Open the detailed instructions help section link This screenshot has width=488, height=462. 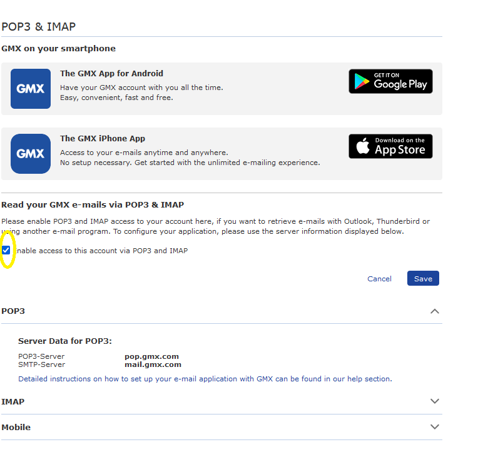coord(205,379)
